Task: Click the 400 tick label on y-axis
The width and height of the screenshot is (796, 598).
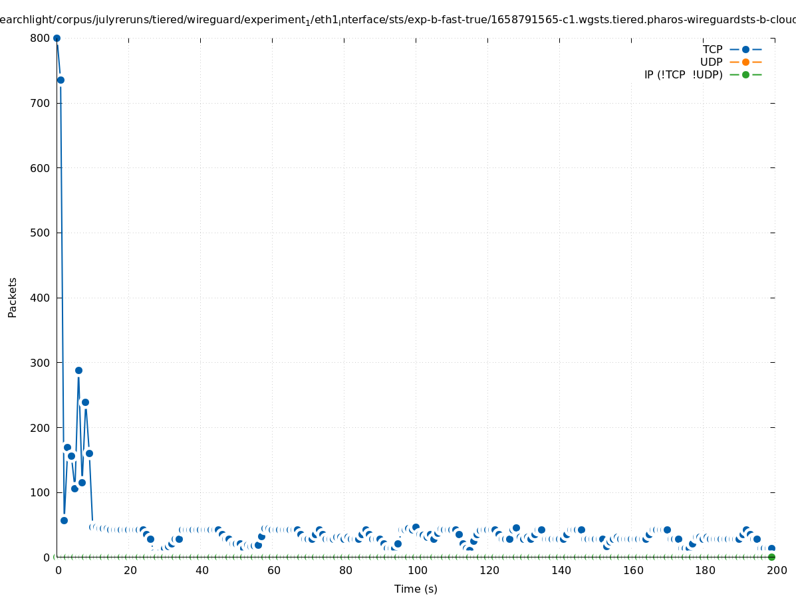Action: pyautogui.click(x=41, y=298)
